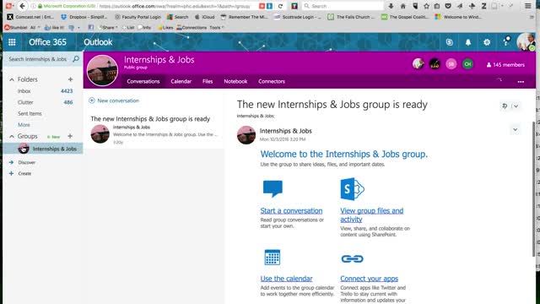Viewport: 540px width, 304px height.
Task: Reload the page with refresh icon
Action: (280, 6)
